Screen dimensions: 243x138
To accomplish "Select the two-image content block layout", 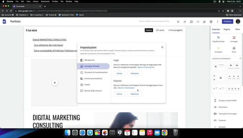I will click(x=234, y=66).
